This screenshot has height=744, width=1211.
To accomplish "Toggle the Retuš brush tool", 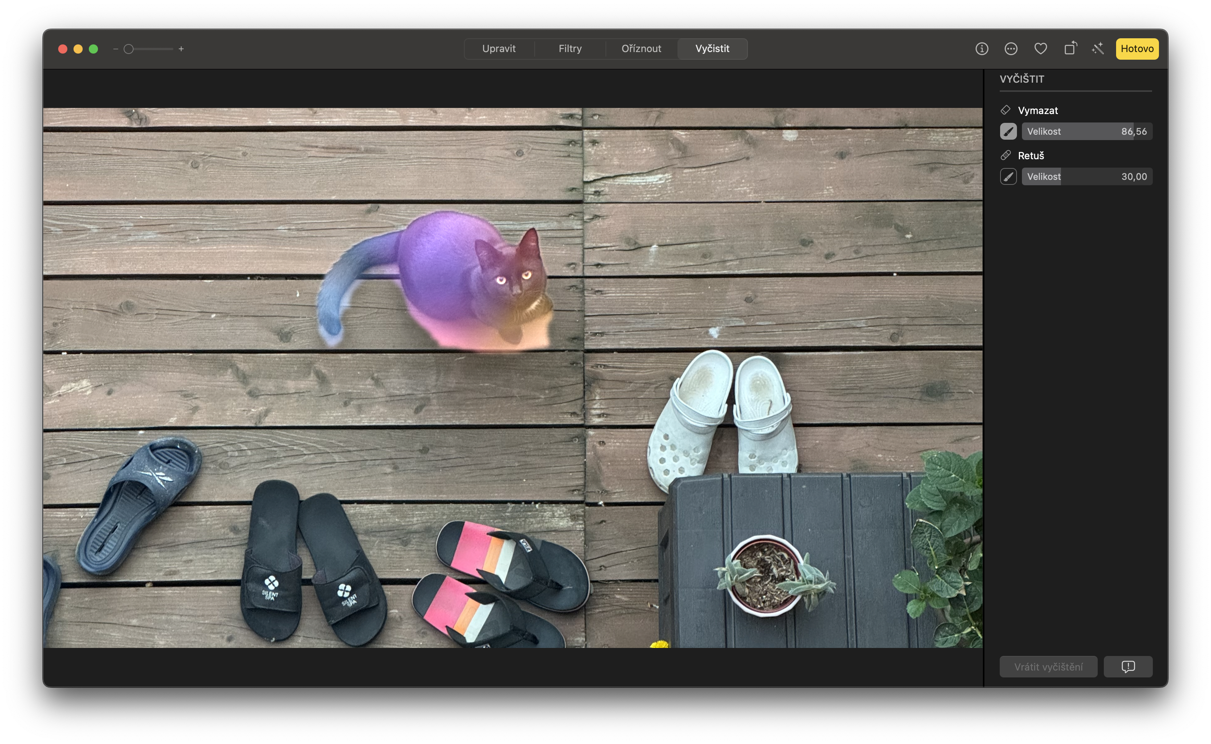I will click(1008, 177).
